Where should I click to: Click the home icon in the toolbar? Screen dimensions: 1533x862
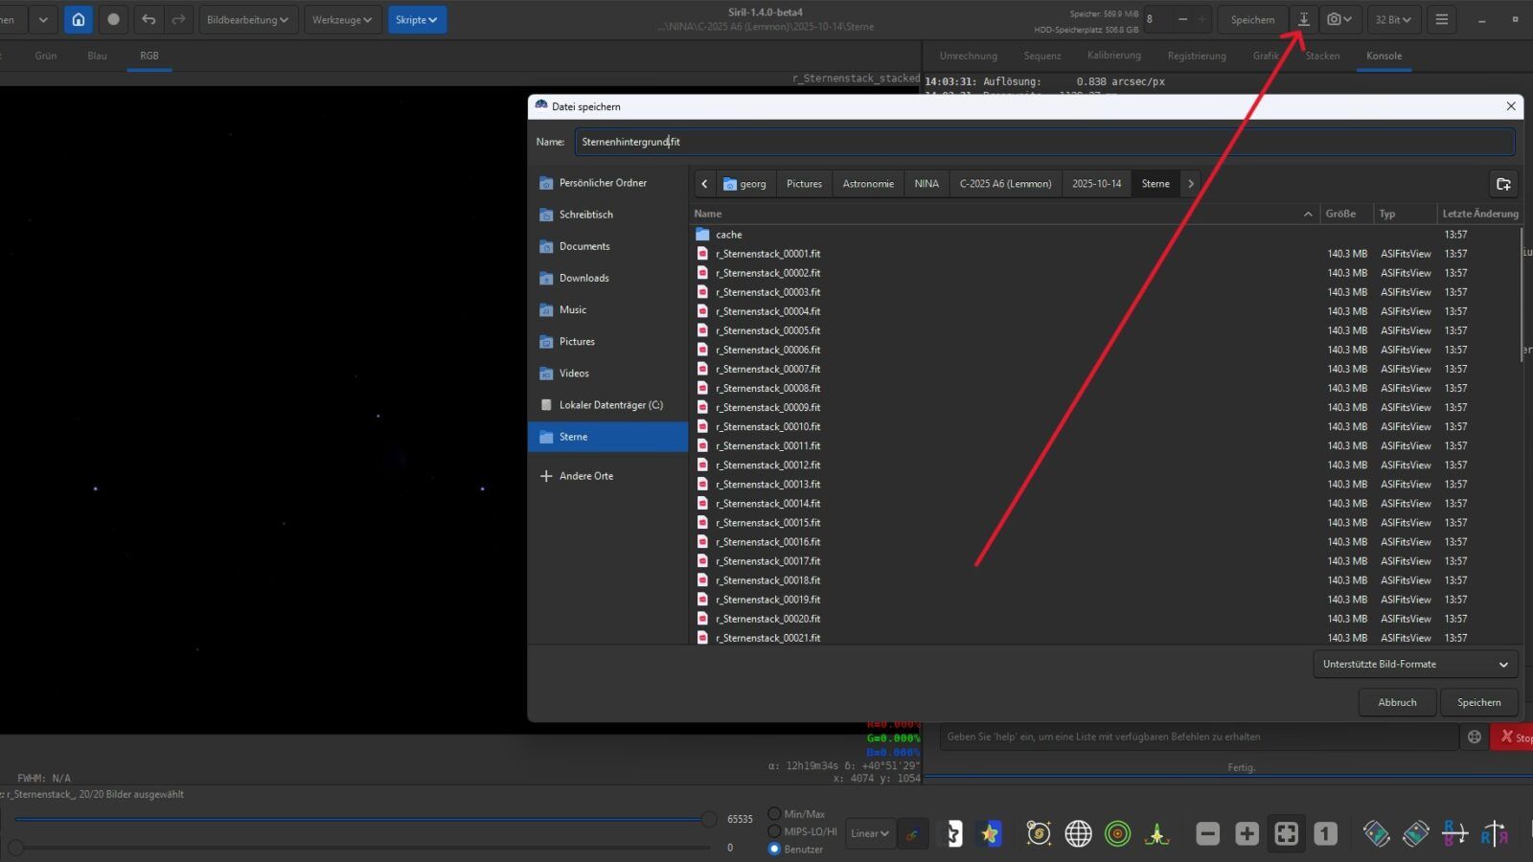click(x=79, y=19)
